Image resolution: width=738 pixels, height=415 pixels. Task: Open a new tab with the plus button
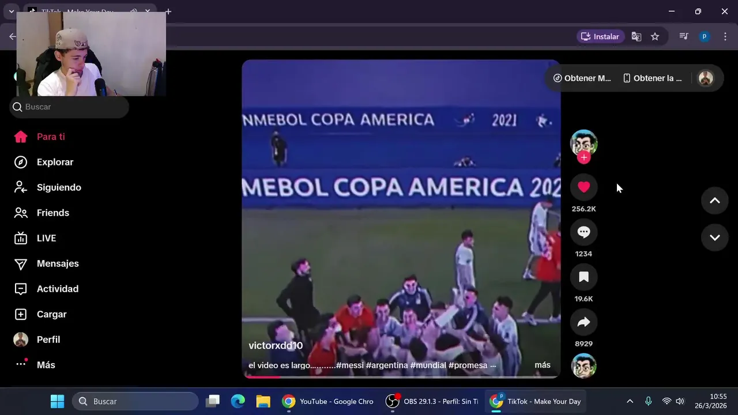pos(168,12)
